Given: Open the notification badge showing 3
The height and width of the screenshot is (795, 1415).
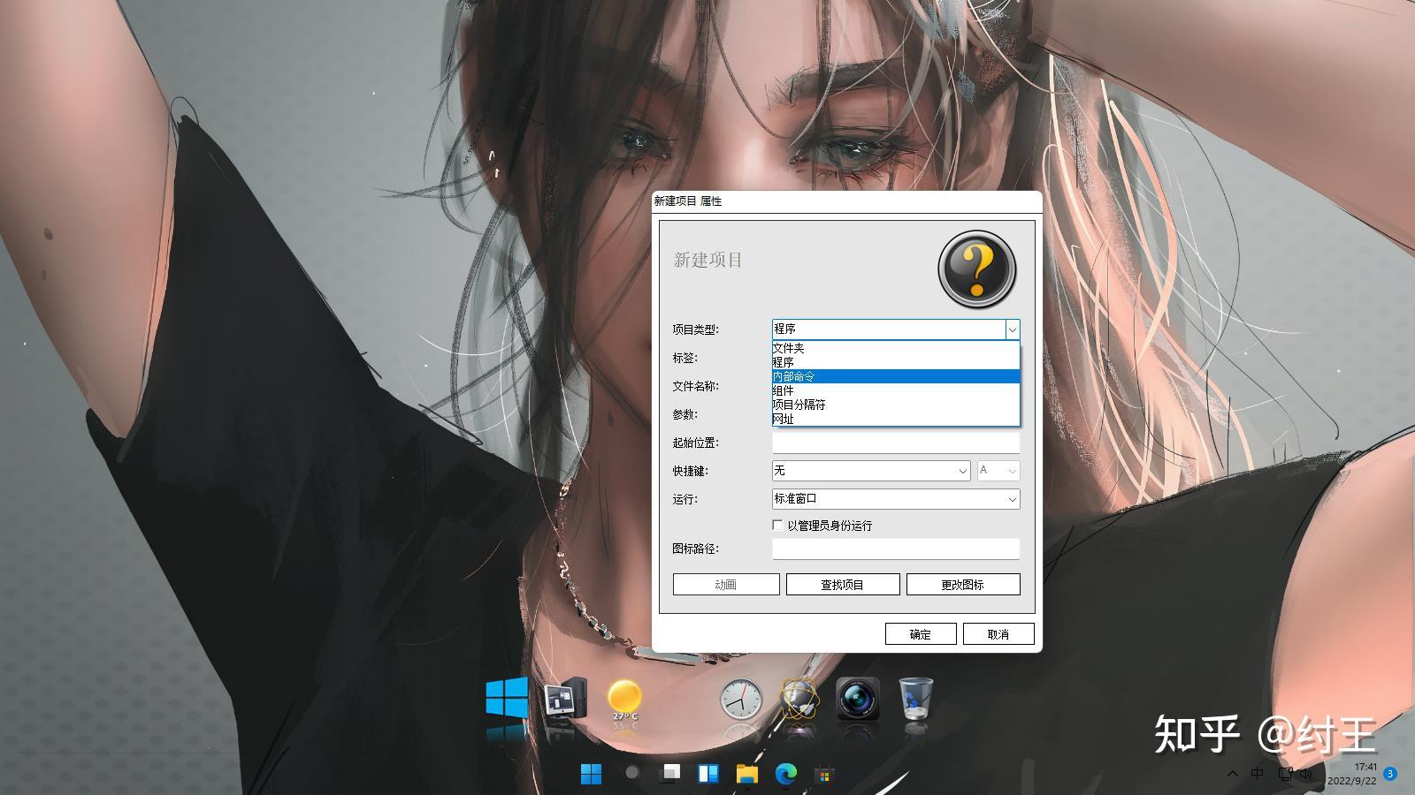Looking at the screenshot, I should click(x=1390, y=774).
